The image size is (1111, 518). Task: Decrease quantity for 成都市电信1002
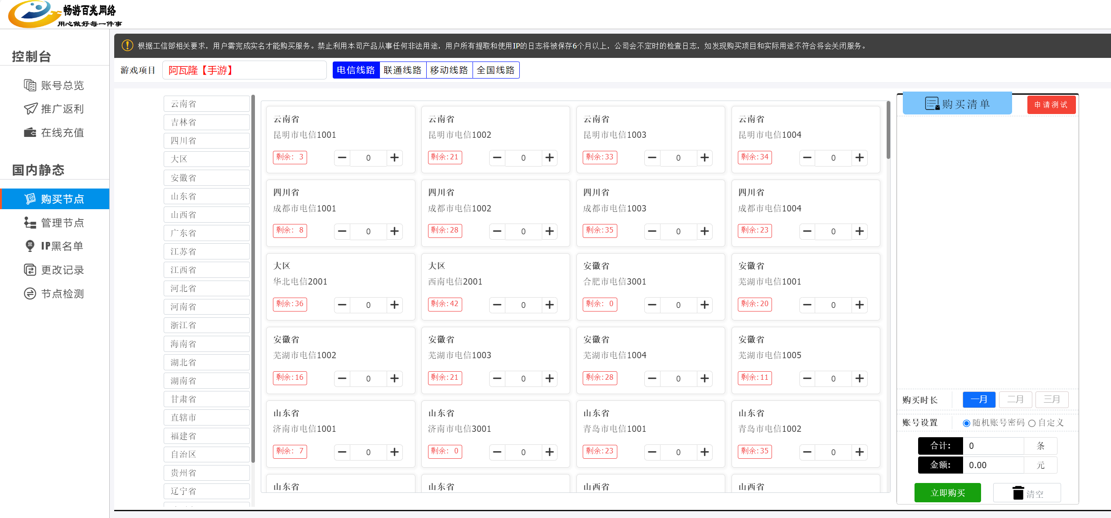point(497,231)
